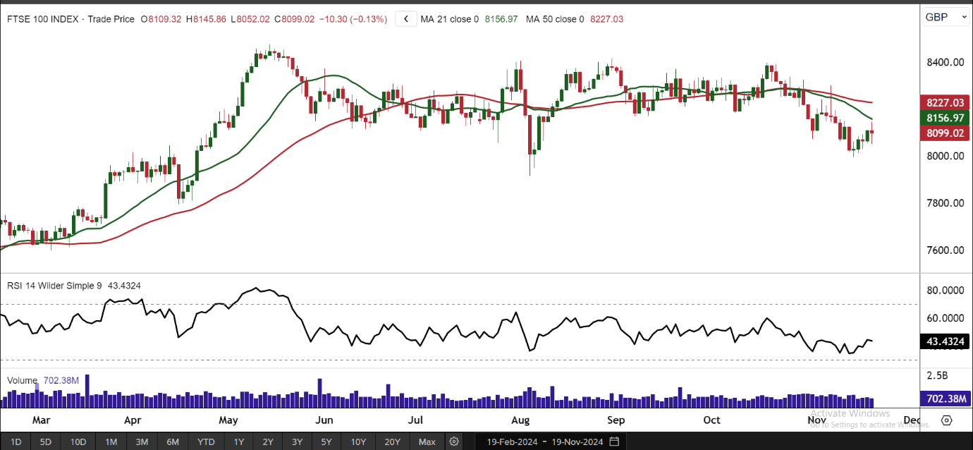Select the 1D time range

coord(16,442)
